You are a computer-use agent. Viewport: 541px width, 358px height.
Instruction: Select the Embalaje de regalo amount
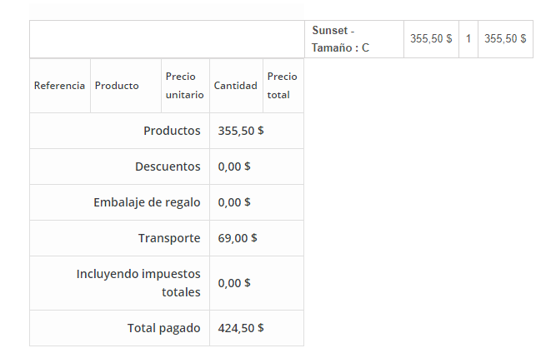[x=234, y=202]
